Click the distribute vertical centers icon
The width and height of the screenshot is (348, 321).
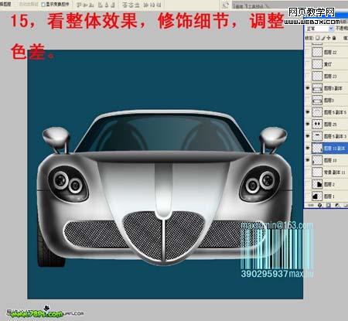click(x=131, y=5)
